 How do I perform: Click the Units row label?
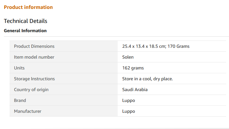tap(19, 68)
